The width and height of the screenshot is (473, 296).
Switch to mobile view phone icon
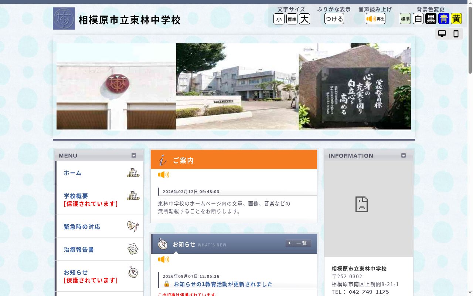pos(456,34)
